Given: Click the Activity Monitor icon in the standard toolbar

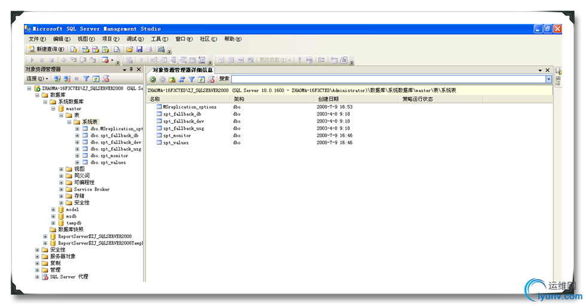Looking at the screenshot, I should [x=161, y=49].
